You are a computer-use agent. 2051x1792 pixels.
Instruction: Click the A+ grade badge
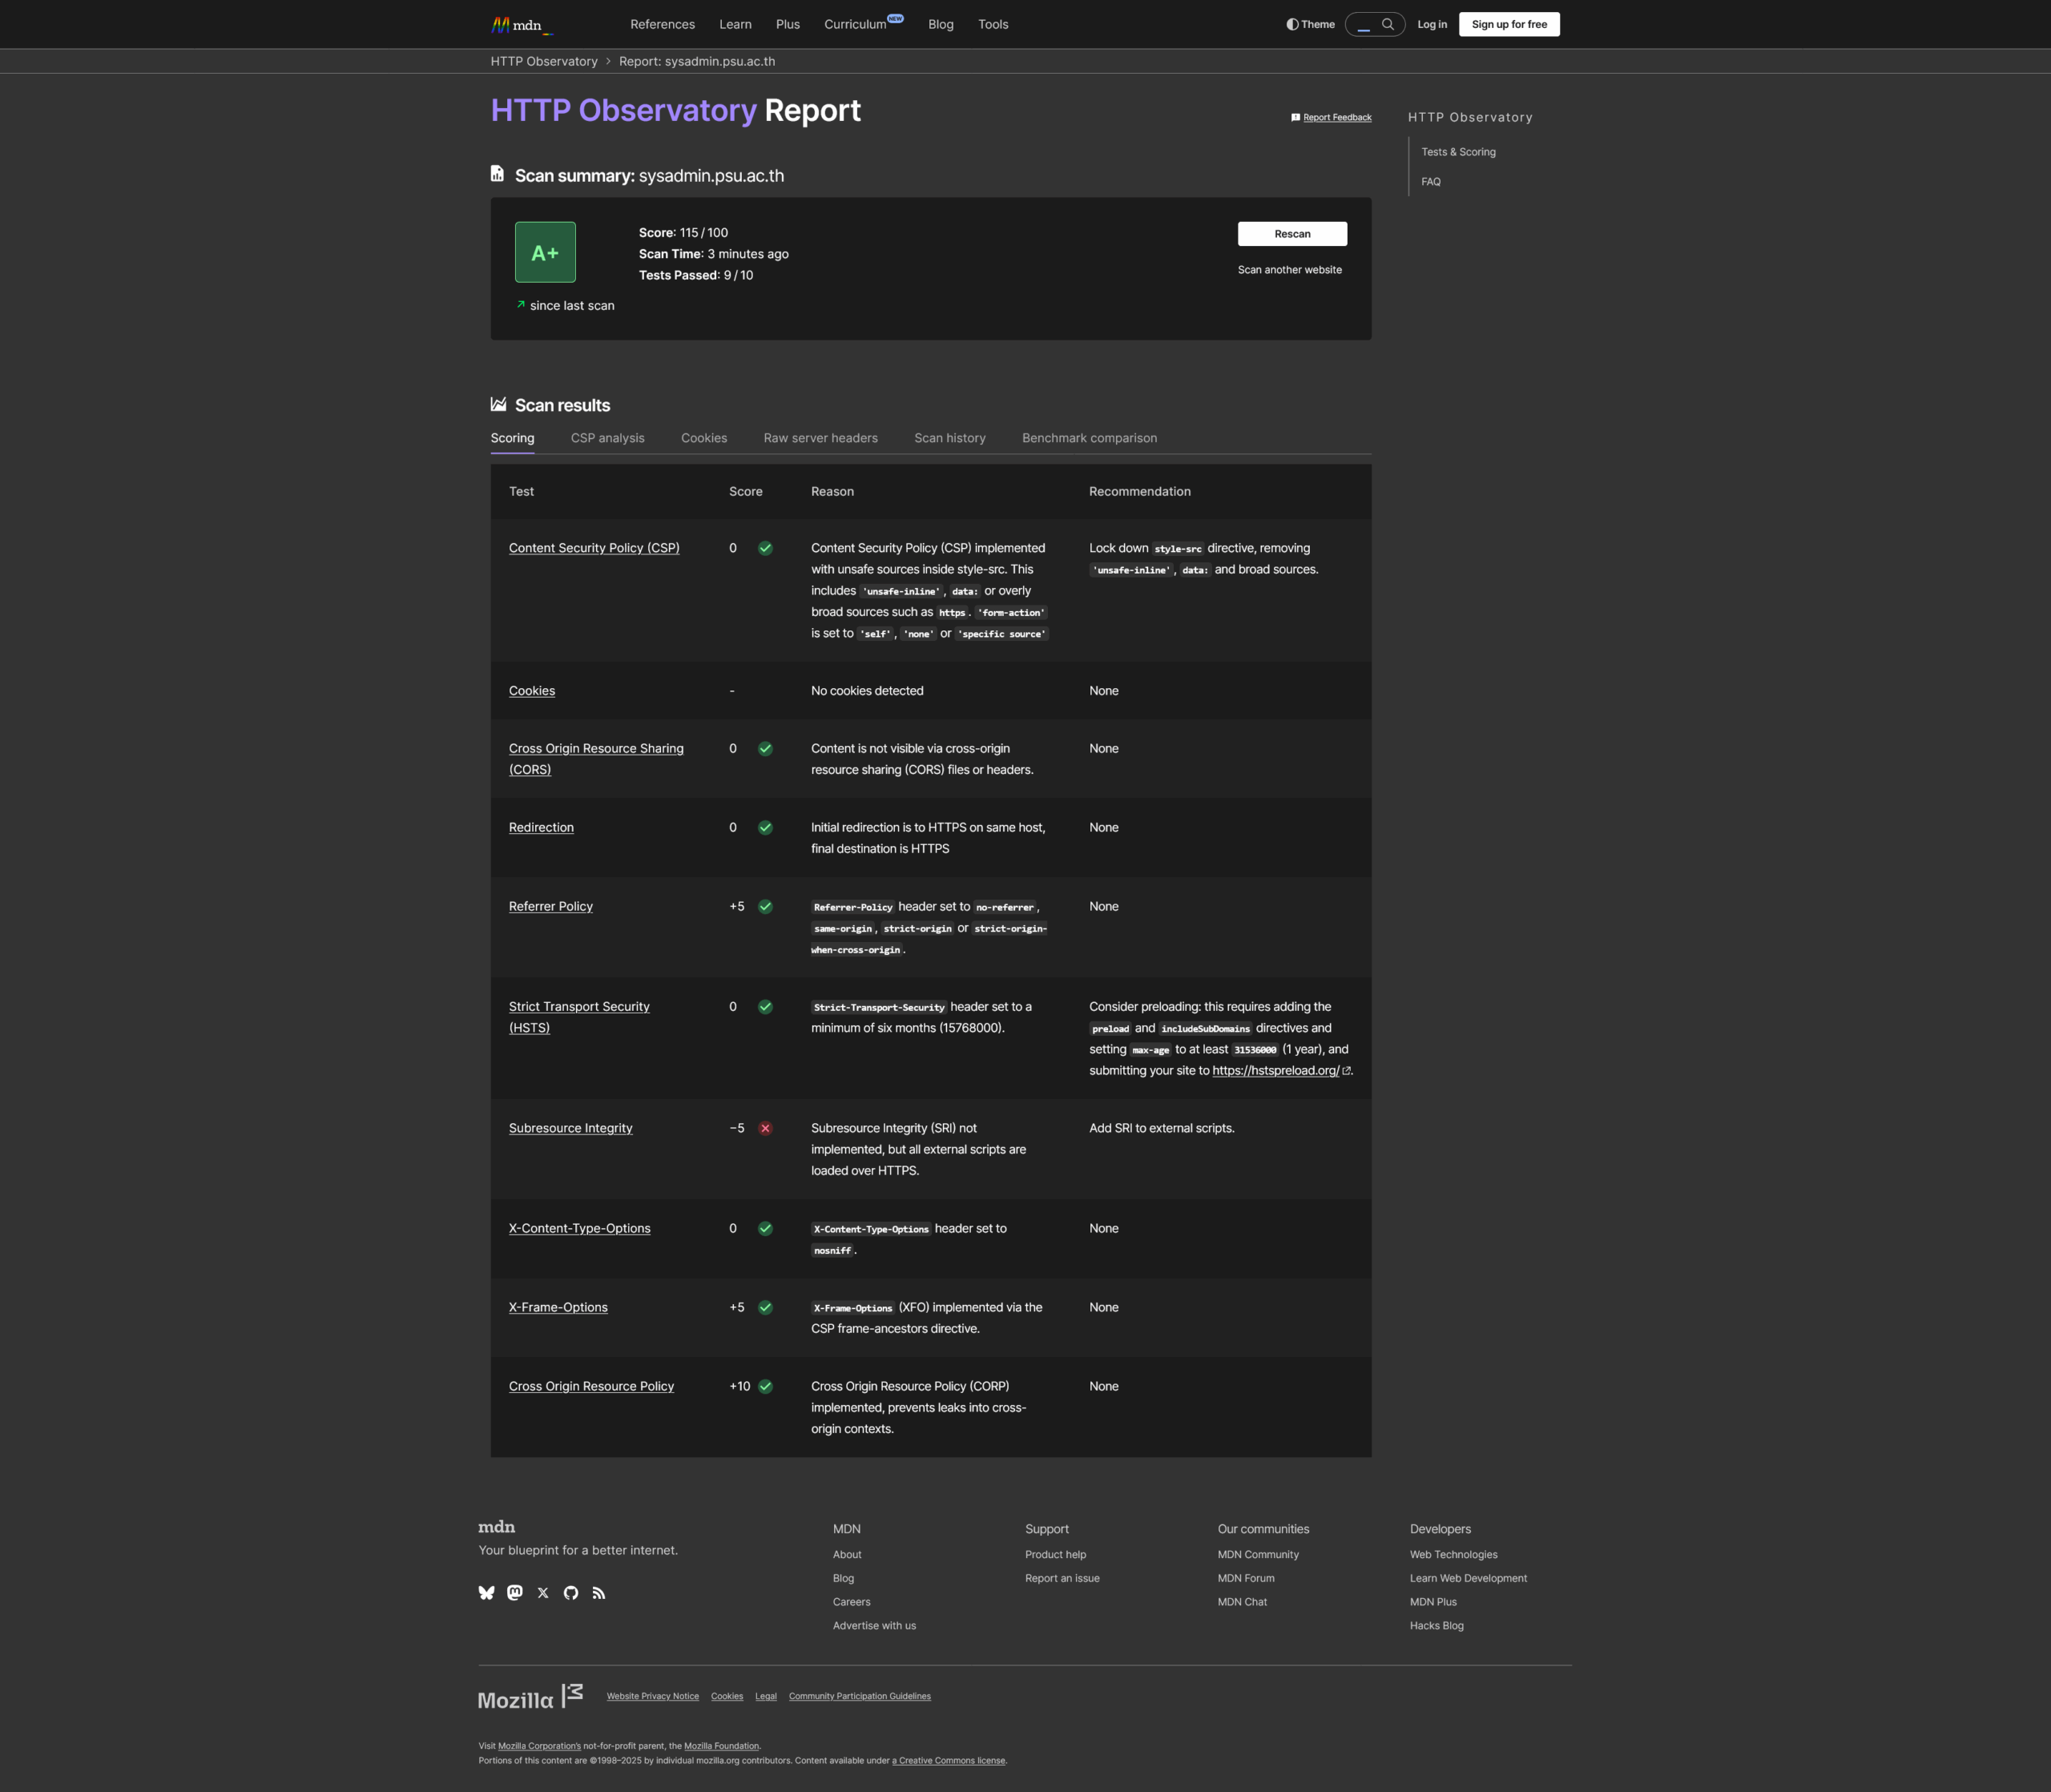click(545, 252)
